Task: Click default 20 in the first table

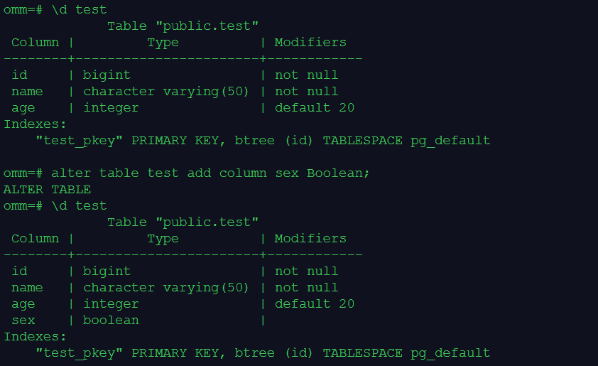Action: click(314, 107)
